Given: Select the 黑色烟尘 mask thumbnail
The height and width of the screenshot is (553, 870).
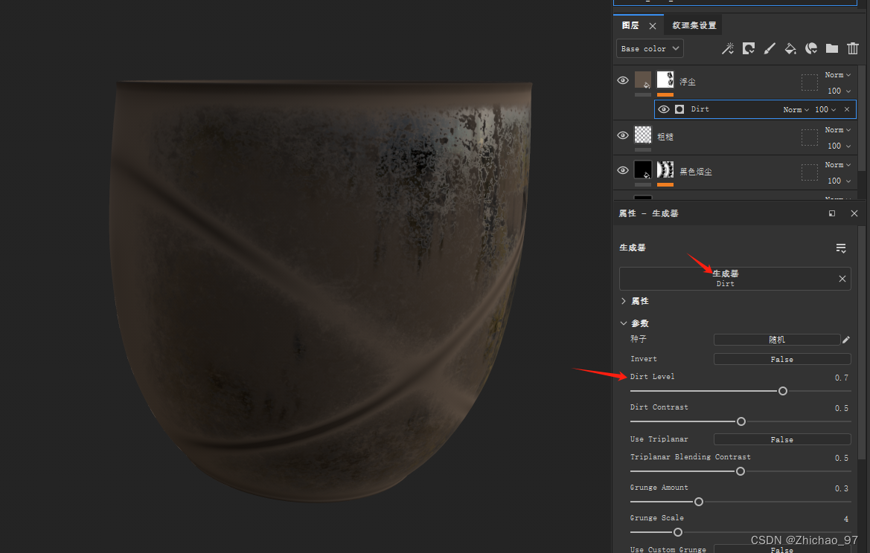Looking at the screenshot, I should (x=665, y=169).
